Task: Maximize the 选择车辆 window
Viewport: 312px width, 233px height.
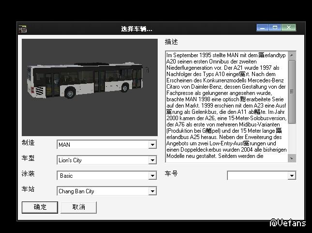Action: (275, 28)
